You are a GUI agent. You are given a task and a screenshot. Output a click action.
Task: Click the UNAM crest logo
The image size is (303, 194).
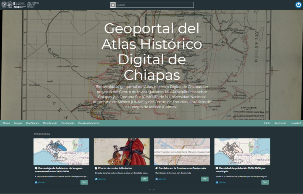4,5
